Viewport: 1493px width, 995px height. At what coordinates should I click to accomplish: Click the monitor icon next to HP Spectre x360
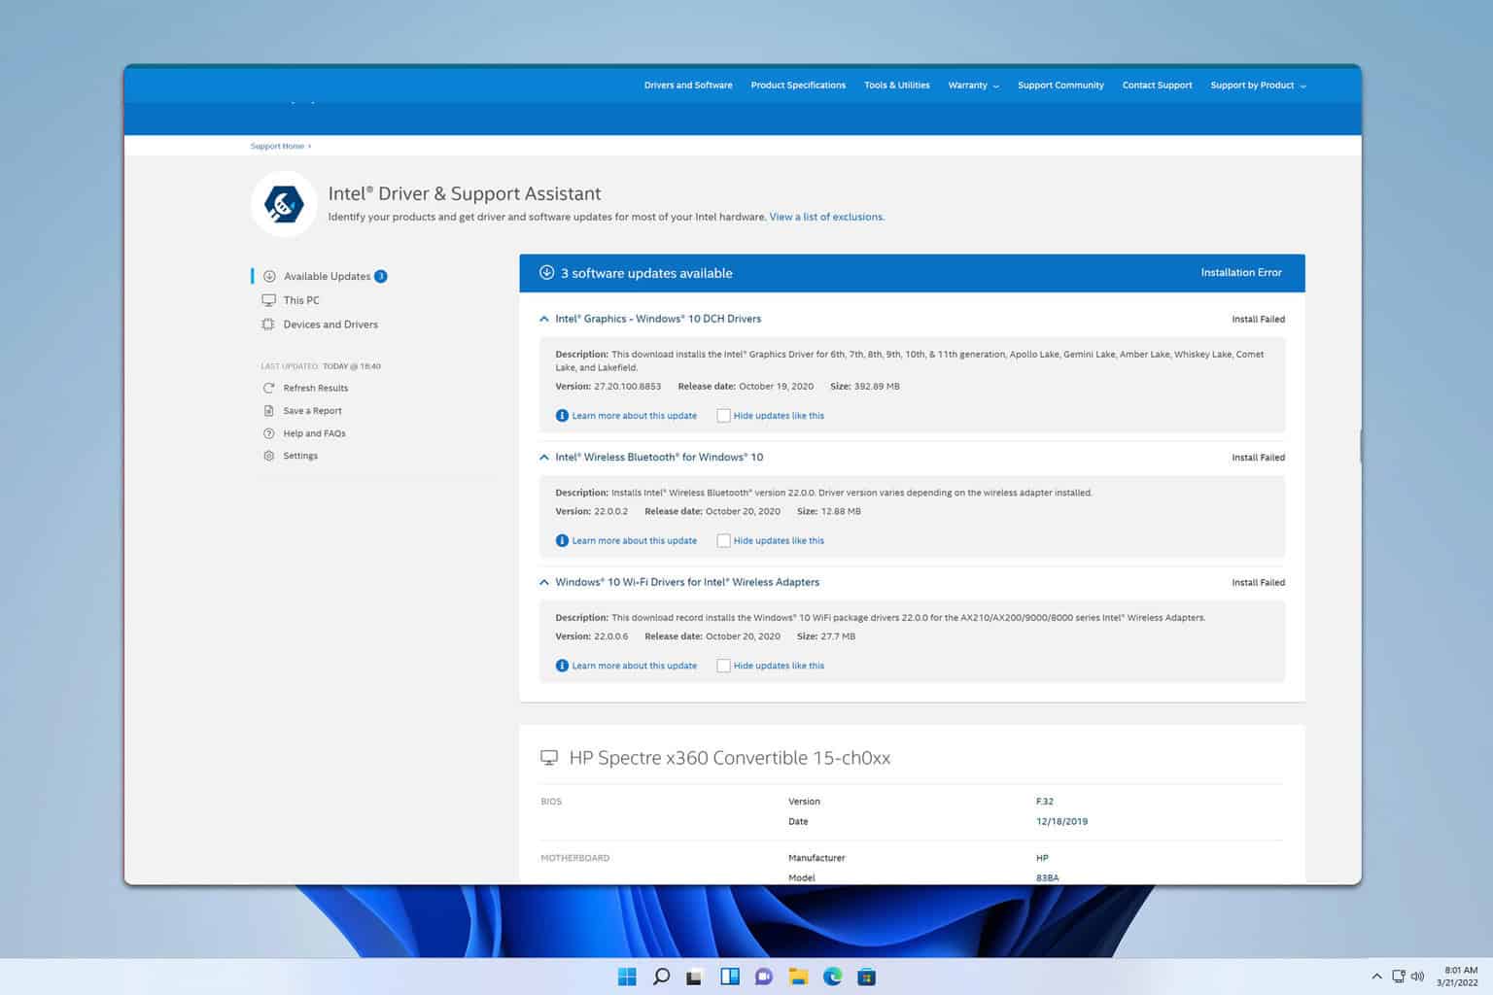[549, 757]
